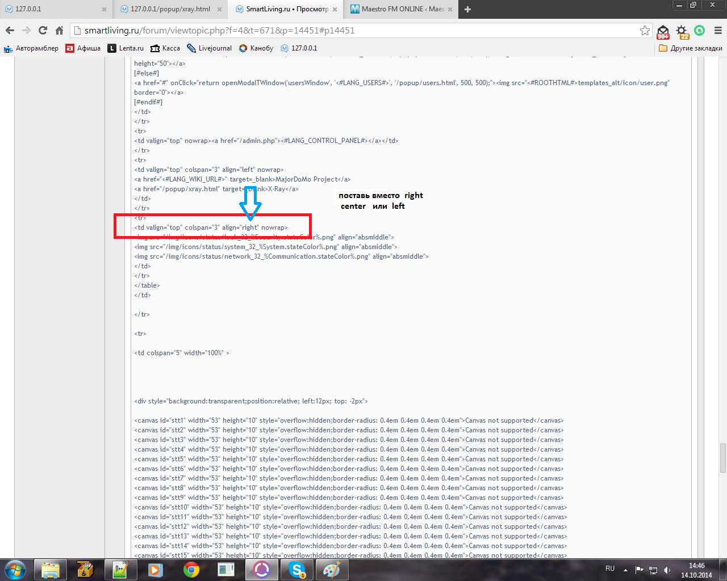Open Skype from the taskbar
This screenshot has height=581, width=727.
coord(297,570)
